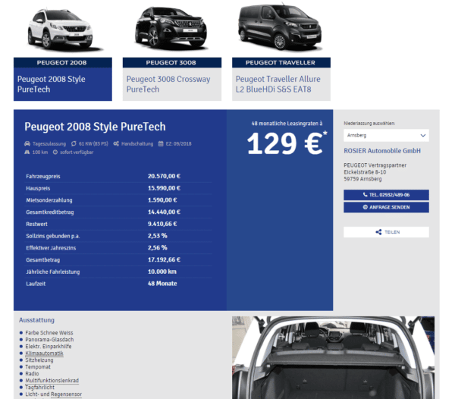
Task: Click the phone icon in TEL button
Action: coord(365,195)
